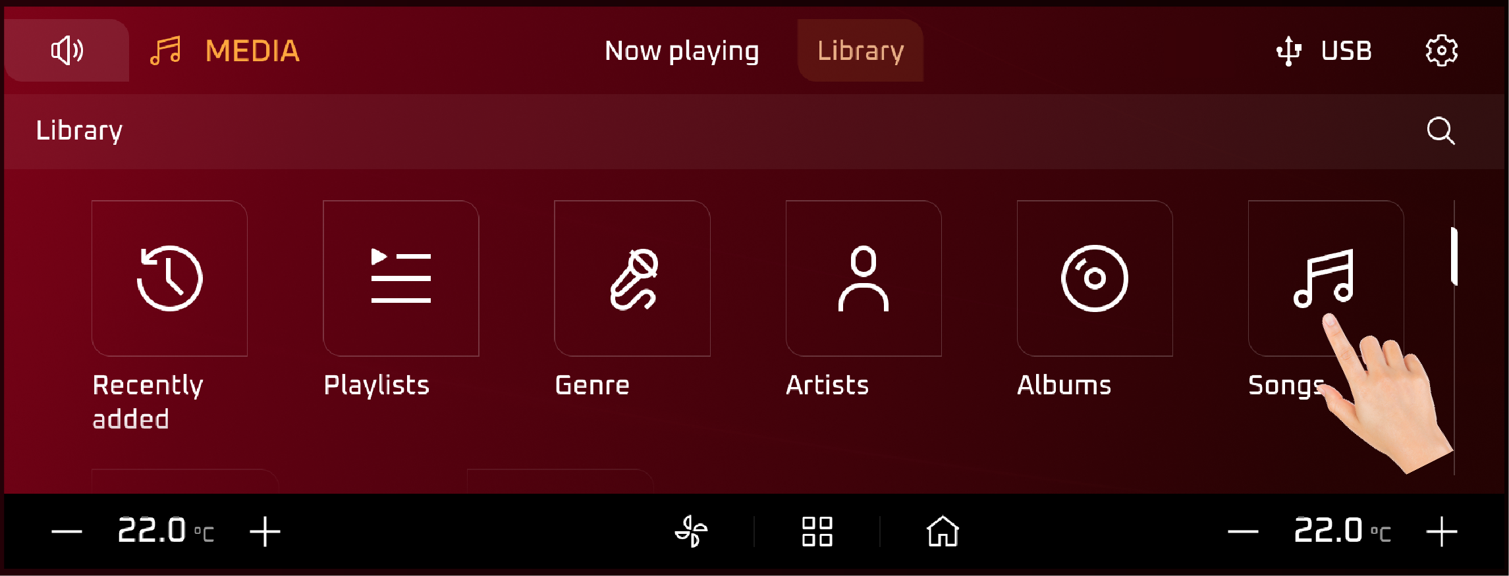The image size is (1509, 576).
Task: Open the library search magnifier
Action: pos(1440,131)
